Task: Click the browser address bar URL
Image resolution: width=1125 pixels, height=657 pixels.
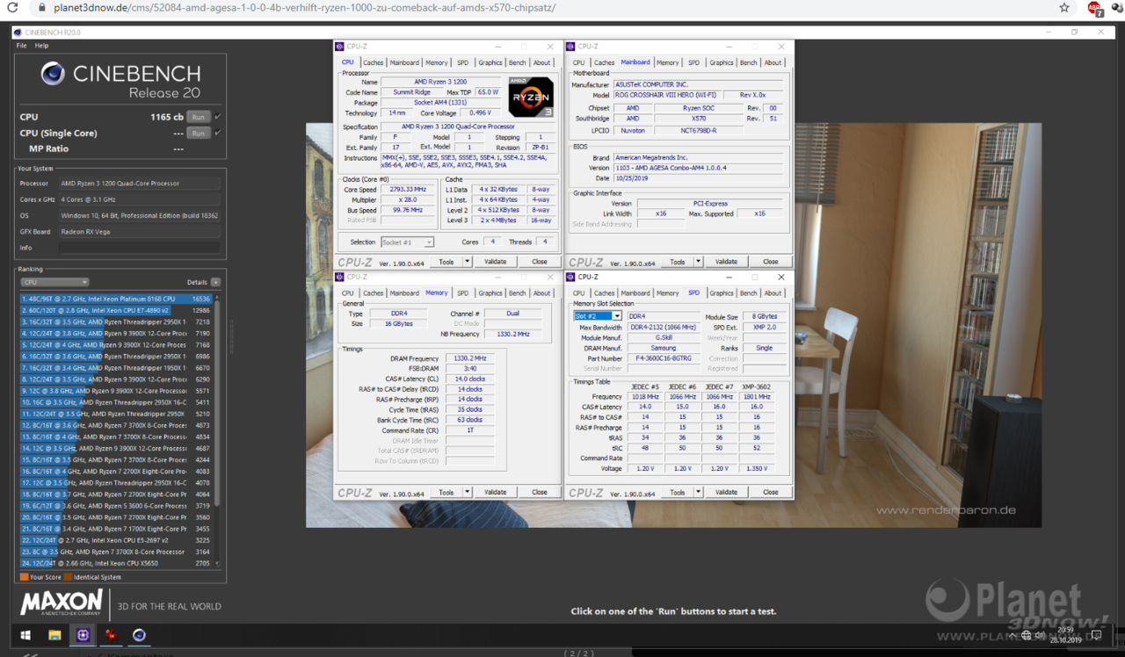Action: (x=305, y=8)
